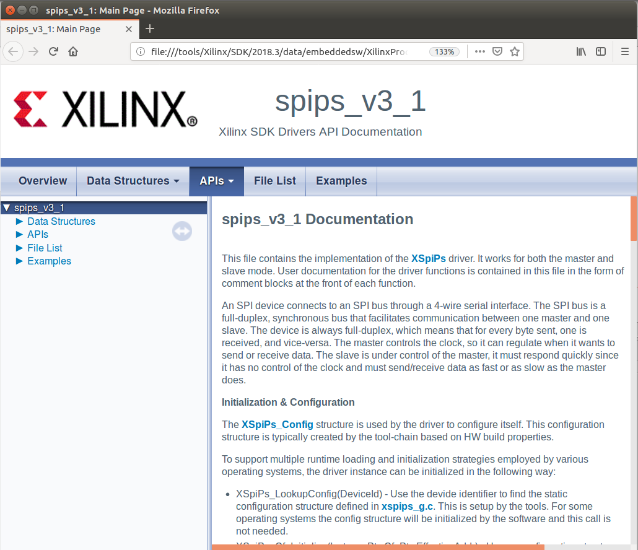
Task: Reload the current page
Action: 53,51
